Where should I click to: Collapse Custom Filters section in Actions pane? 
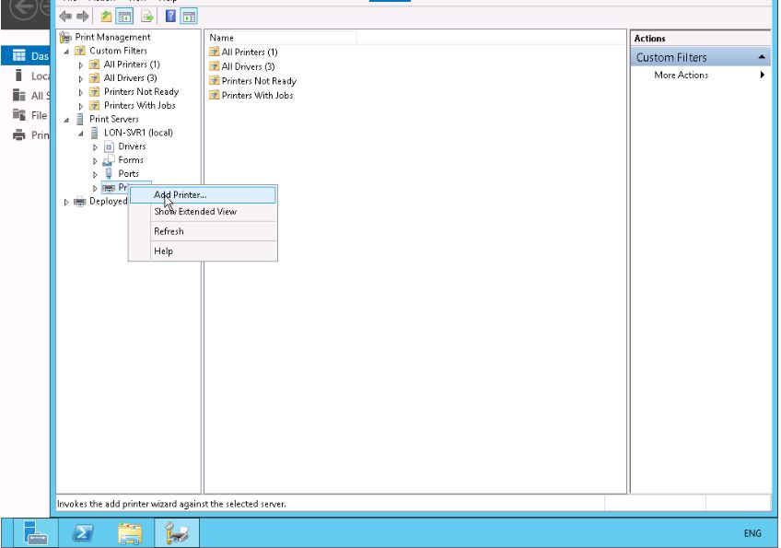click(x=762, y=57)
